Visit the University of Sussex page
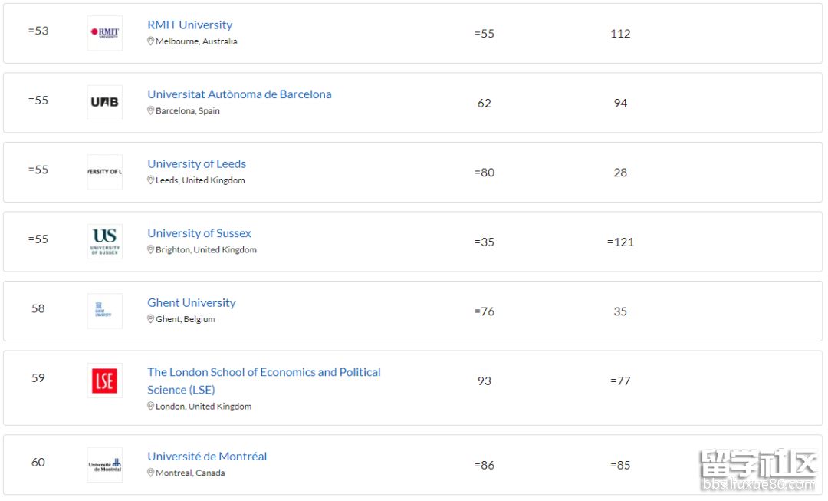 [199, 233]
